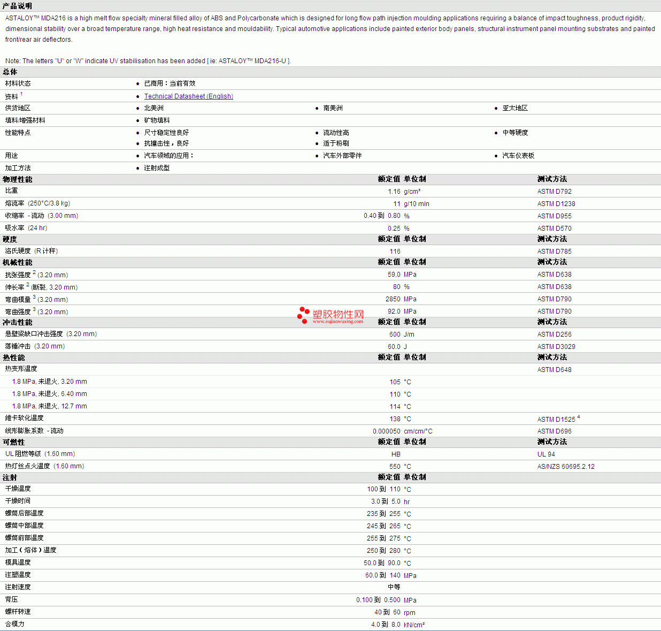The height and width of the screenshot is (631, 661).
Task: Click the 适于粉刷 feature
Action: pos(336,143)
